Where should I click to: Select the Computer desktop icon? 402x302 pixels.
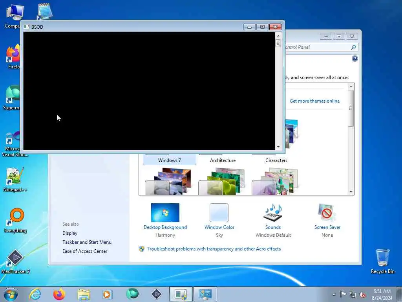click(x=13, y=16)
